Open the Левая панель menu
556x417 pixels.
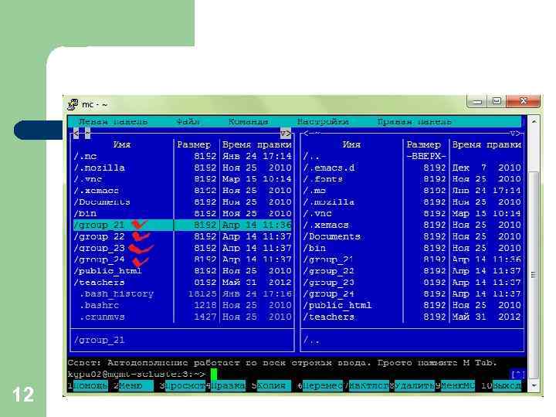tap(113, 122)
